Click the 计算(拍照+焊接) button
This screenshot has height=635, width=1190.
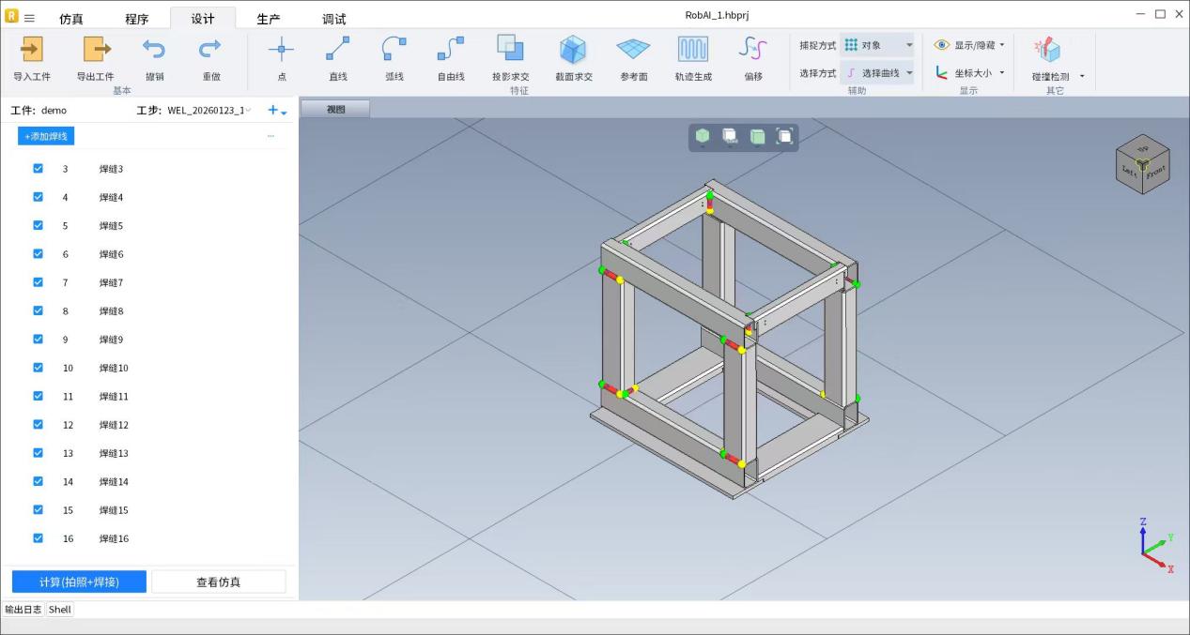coord(79,582)
